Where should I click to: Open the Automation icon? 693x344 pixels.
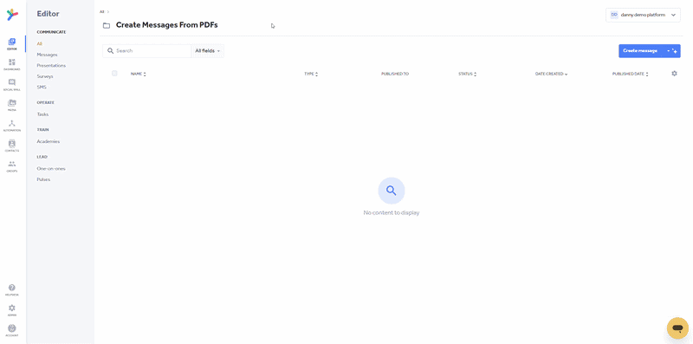tap(12, 125)
